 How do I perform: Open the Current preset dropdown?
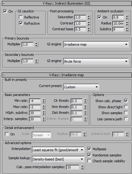[x=81, y=87]
